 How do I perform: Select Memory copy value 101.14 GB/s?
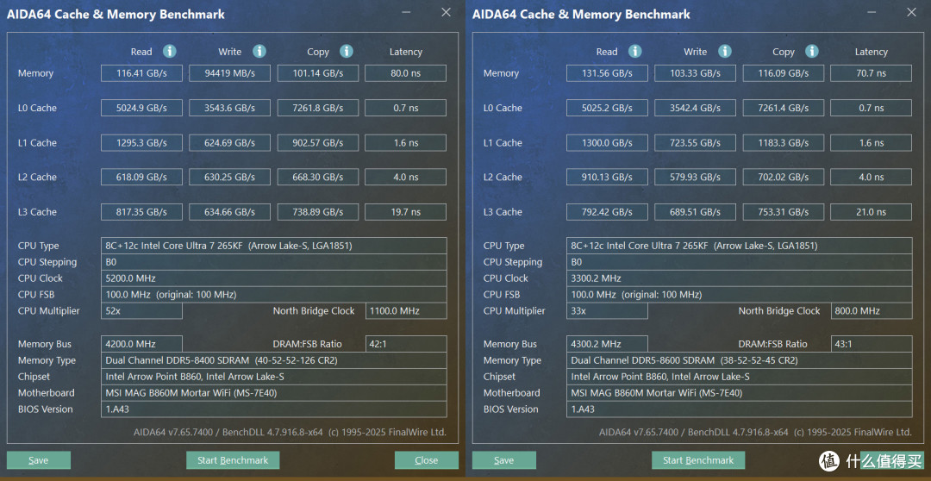(x=317, y=73)
